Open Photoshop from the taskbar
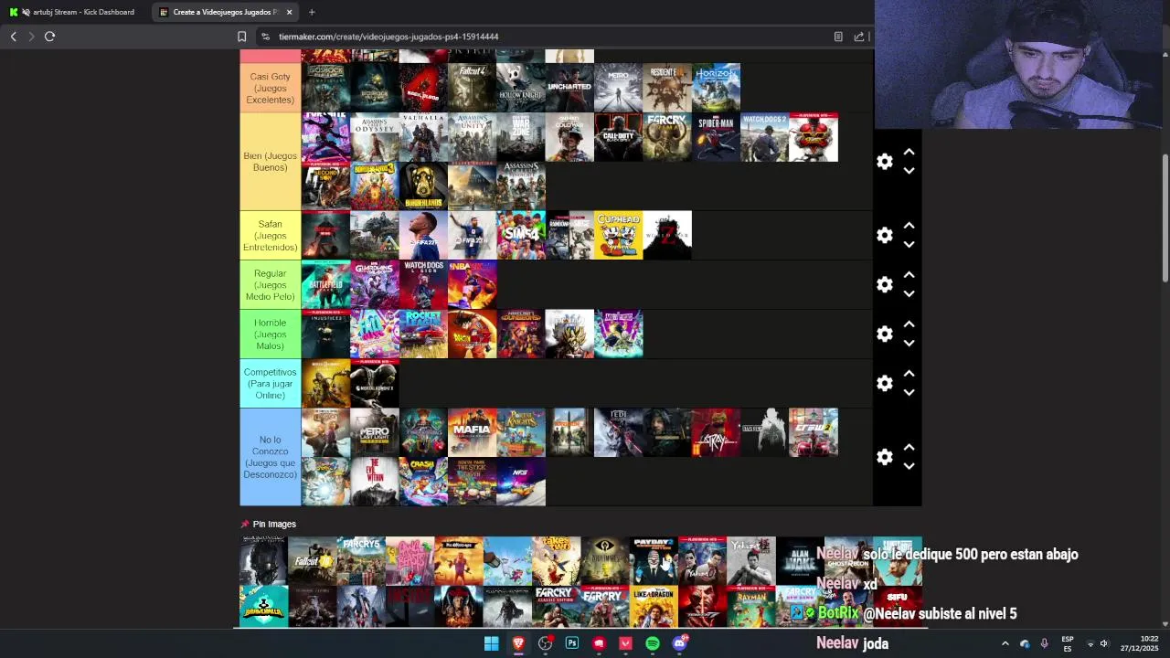The image size is (1170, 658). pyautogui.click(x=572, y=643)
